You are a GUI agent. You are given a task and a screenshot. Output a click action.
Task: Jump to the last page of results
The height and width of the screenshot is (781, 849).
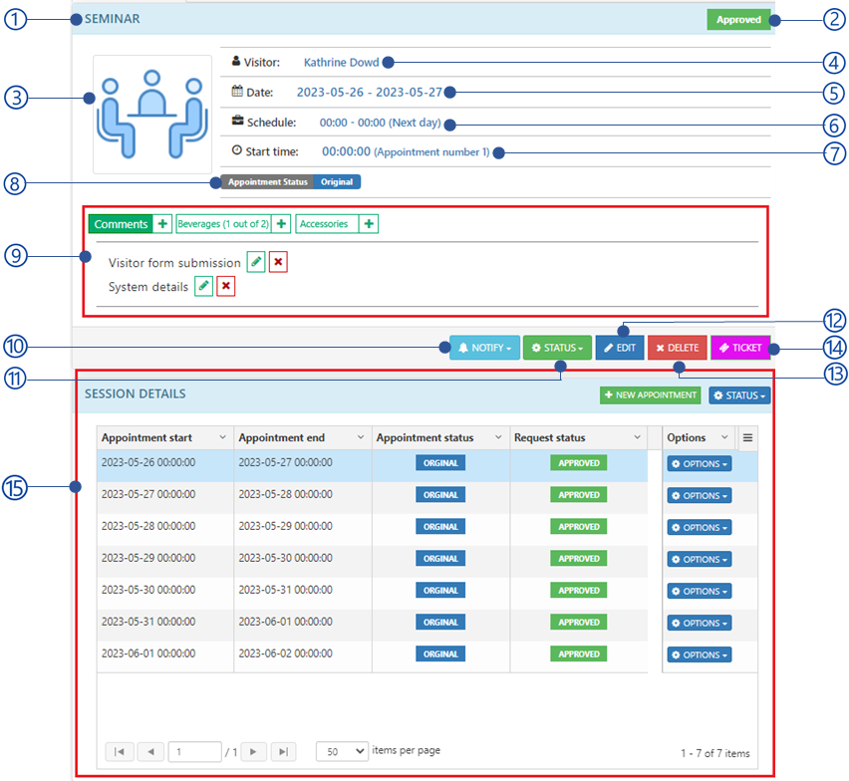pyautogui.click(x=283, y=752)
